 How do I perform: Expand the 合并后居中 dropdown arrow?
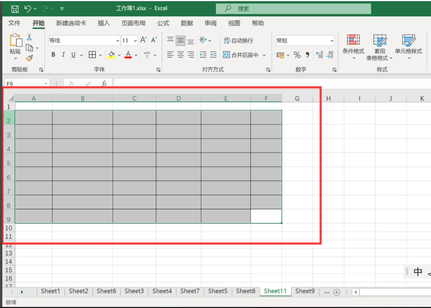[264, 55]
